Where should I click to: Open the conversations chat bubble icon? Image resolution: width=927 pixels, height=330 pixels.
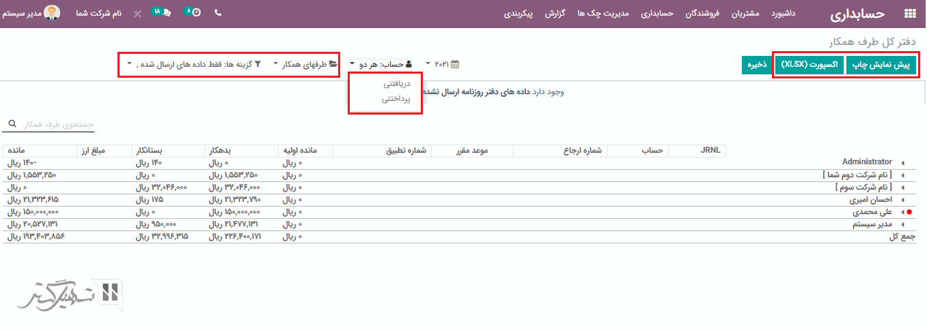[166, 13]
